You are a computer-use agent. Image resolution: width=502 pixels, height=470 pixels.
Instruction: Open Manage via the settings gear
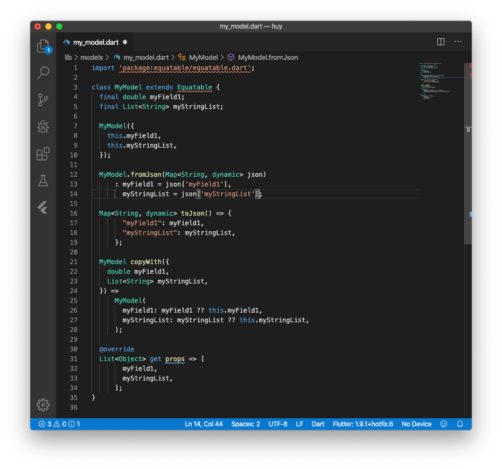43,405
